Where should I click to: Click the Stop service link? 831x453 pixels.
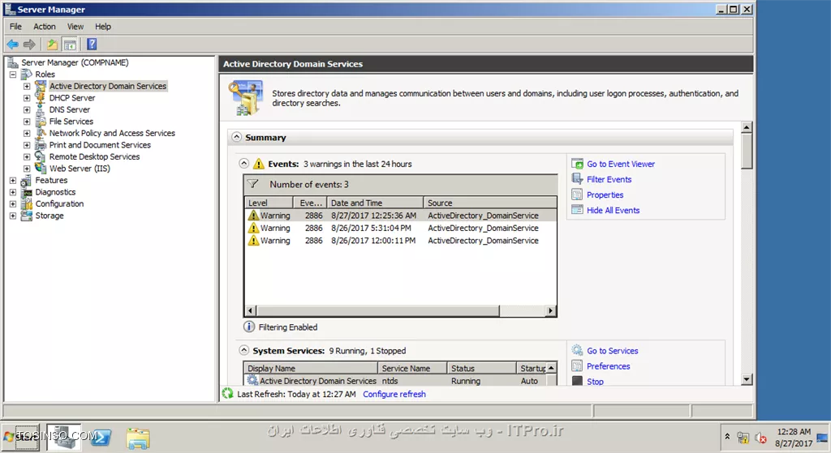[x=595, y=382]
